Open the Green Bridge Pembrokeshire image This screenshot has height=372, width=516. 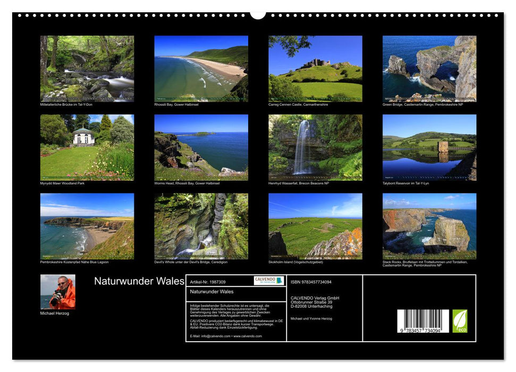[x=430, y=69]
